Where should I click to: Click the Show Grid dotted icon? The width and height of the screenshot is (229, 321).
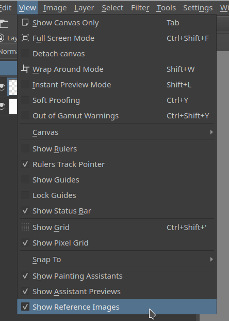[25, 227]
